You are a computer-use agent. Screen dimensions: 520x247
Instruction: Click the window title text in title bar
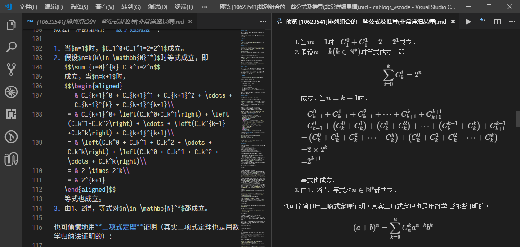(337, 7)
